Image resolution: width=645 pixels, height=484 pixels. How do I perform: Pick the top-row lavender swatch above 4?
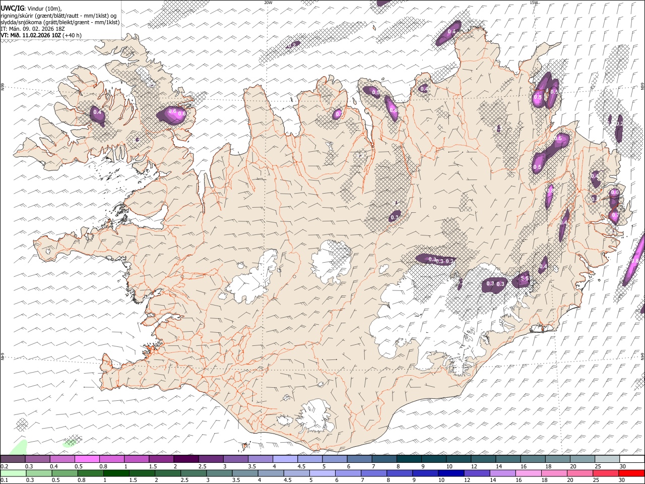click(x=285, y=459)
